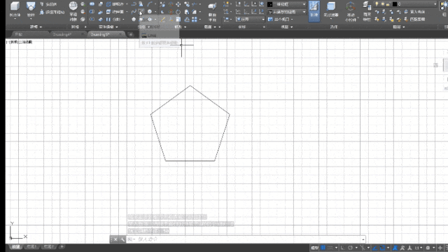Viewport: 448px width, 252px height.
Task: Open the World UCS dropdown
Action: [x=251, y=19]
